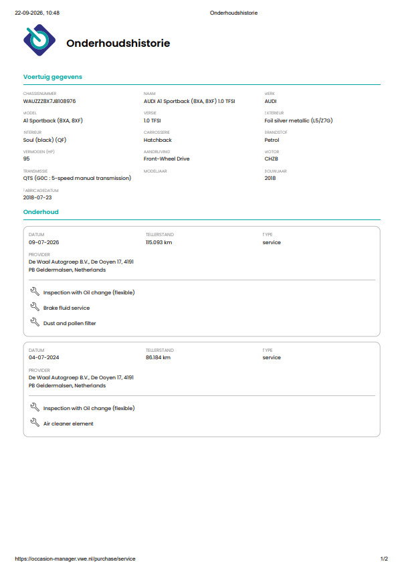The width and height of the screenshot is (404, 570).
Task: Click wrench icon beside Dust and pollen filter
Action: coord(35,322)
